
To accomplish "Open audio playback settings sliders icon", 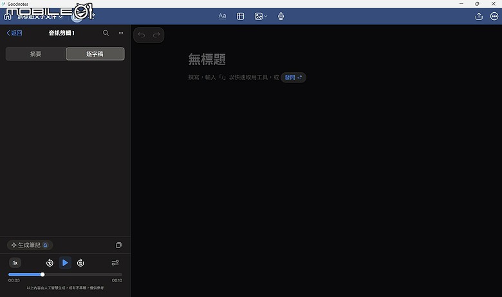I will [x=115, y=263].
